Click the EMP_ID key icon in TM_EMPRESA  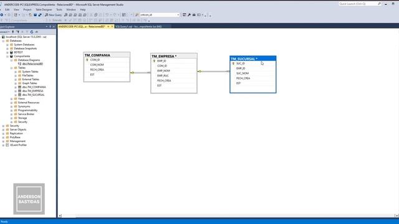click(x=154, y=61)
